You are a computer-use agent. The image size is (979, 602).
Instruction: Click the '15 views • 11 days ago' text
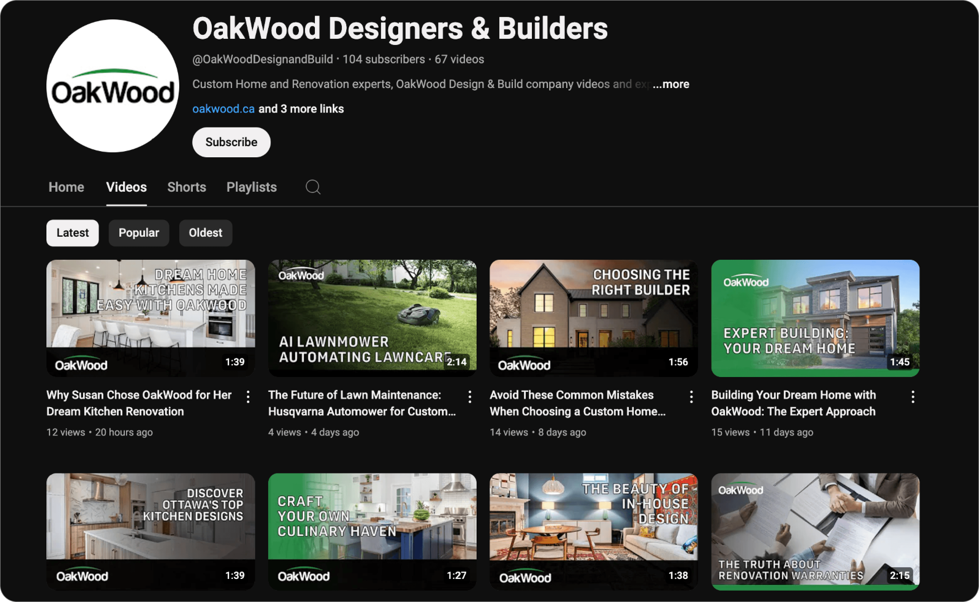(762, 432)
